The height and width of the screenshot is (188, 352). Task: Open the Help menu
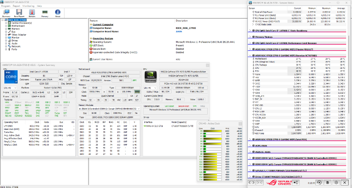tap(39, 6)
